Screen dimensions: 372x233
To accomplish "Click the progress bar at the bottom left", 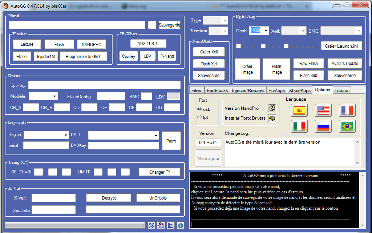I will tap(75, 225).
